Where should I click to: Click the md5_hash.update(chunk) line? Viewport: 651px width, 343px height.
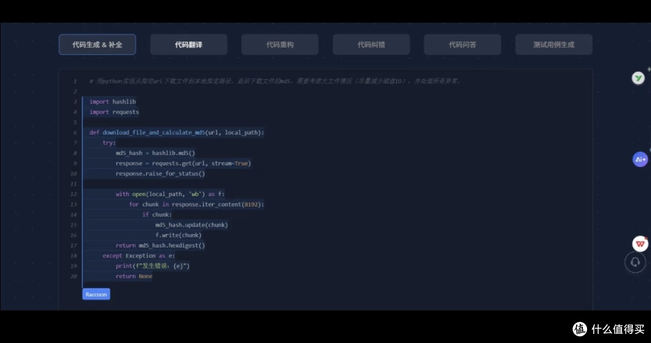pyautogui.click(x=192, y=225)
